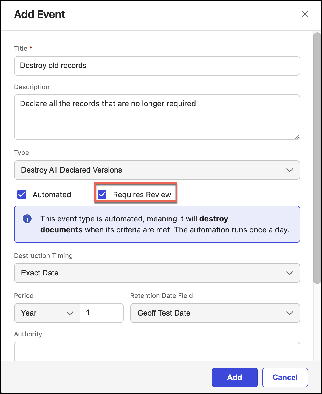Cancel adding the event
The width and height of the screenshot is (322, 394).
285,378
